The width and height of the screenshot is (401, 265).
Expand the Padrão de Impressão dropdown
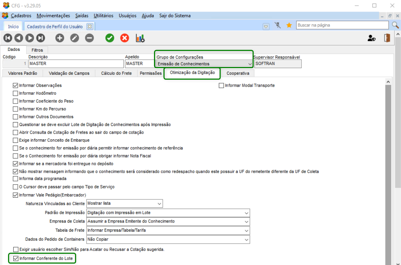point(246,213)
